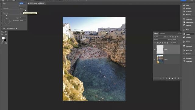Select the Hand tool
Viewport: 195px width, 110px height.
6,32
